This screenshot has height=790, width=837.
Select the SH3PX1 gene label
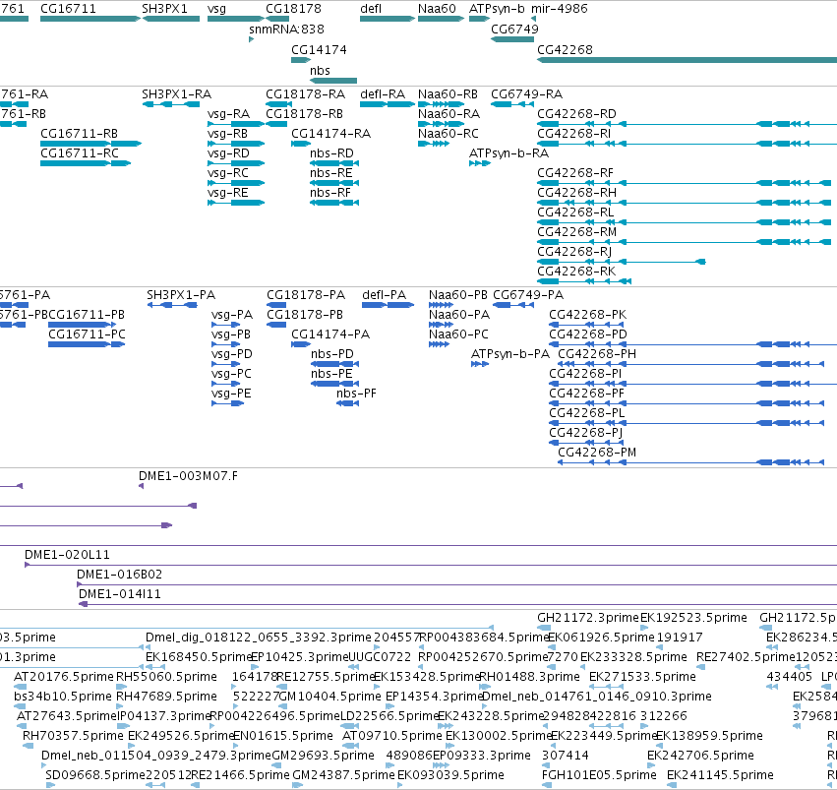coord(164,9)
